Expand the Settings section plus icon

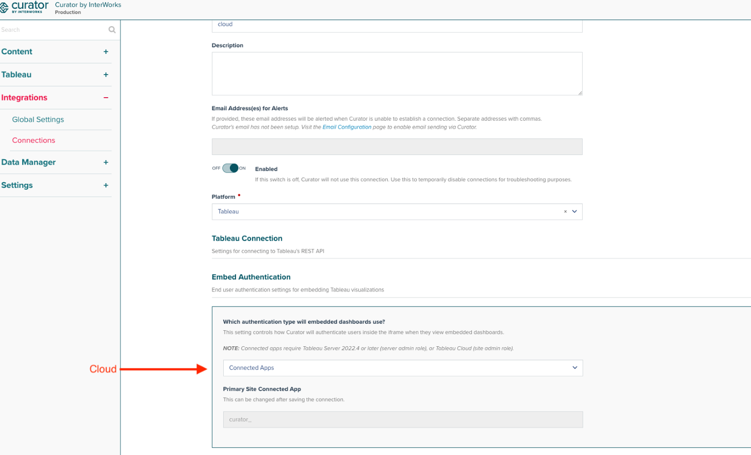click(106, 185)
